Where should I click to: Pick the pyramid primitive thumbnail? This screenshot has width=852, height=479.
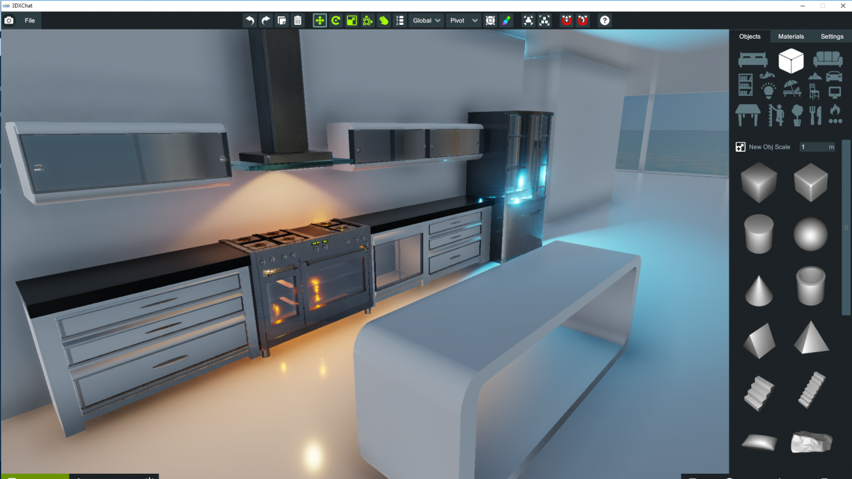tap(811, 338)
